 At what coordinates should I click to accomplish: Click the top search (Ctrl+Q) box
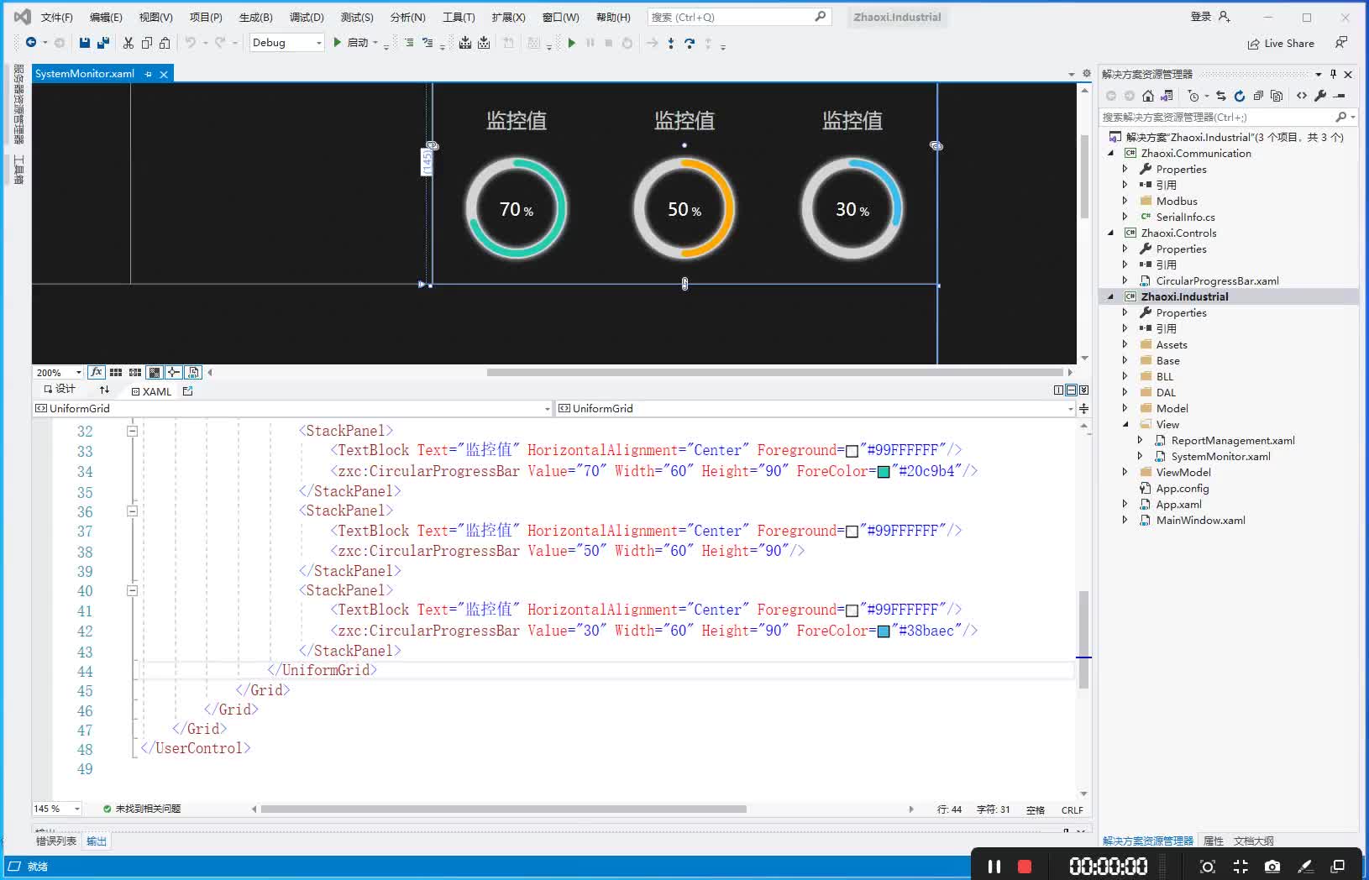point(739,17)
